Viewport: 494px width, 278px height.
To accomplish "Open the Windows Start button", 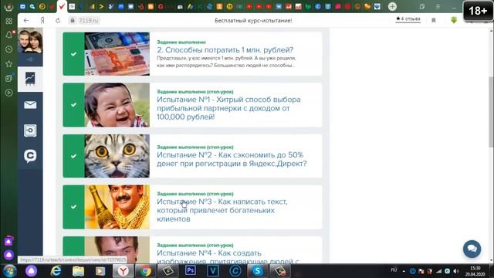I will coord(9,271).
